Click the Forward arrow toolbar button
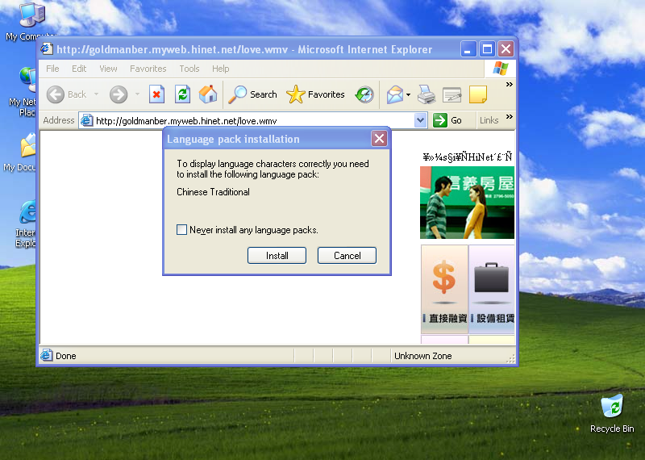The image size is (645, 460). coord(119,94)
